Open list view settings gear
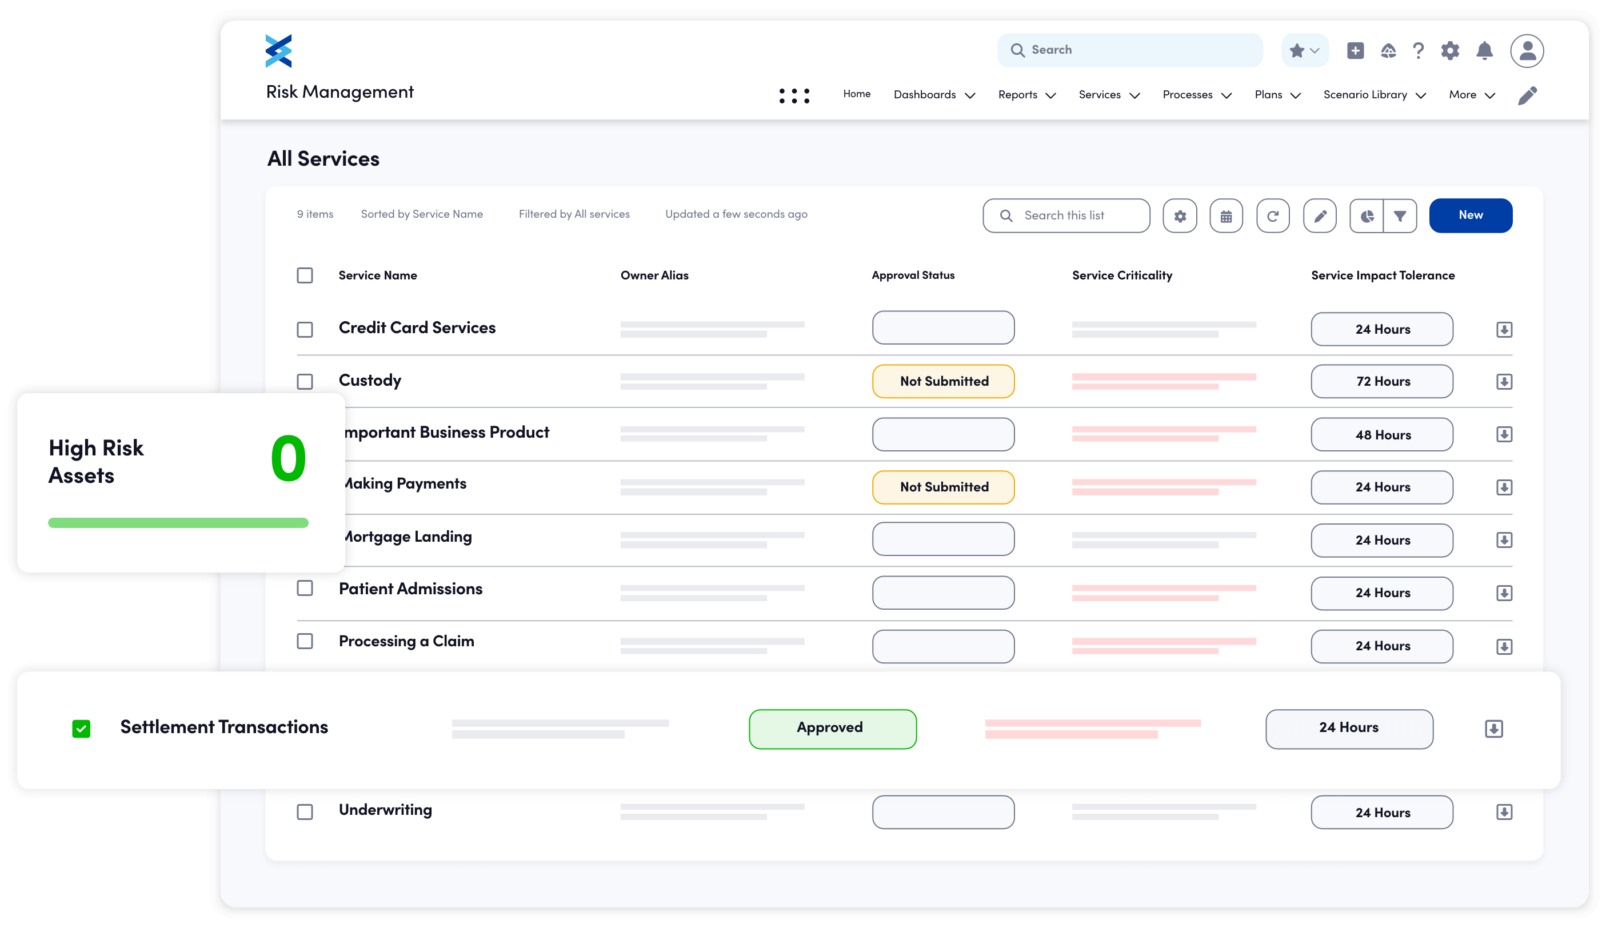Screen dimensions: 1610x928 coord(1179,215)
